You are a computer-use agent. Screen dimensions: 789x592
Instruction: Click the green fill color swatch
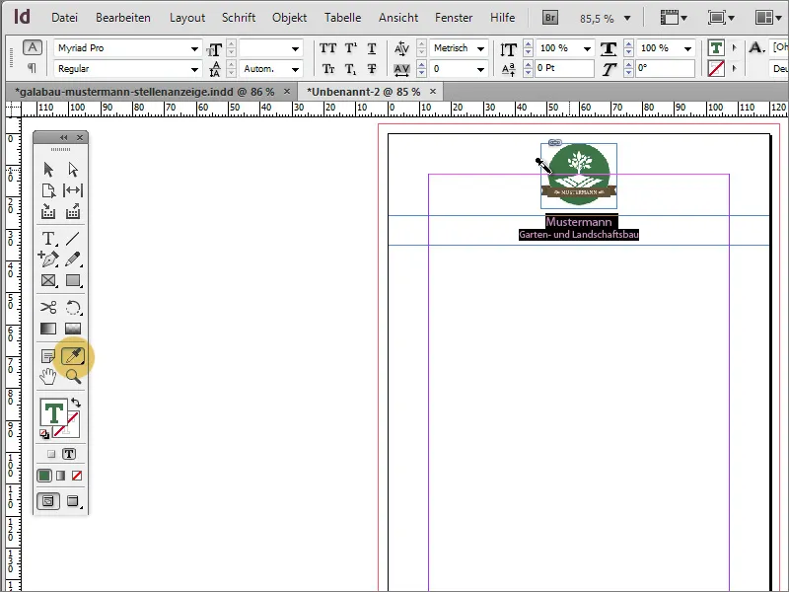coord(44,475)
